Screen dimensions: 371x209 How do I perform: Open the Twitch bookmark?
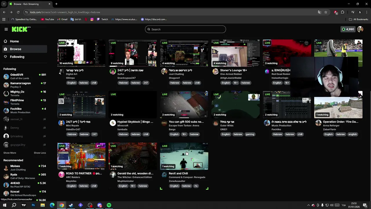(x=102, y=19)
